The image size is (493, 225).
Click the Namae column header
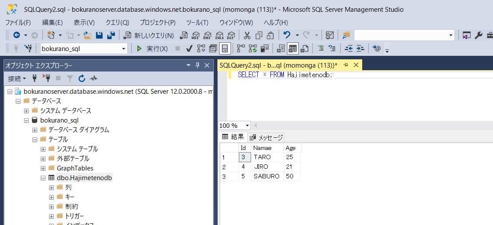coord(267,148)
